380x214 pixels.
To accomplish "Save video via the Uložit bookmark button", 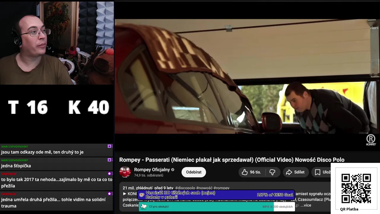I will pyautogui.click(x=322, y=172).
